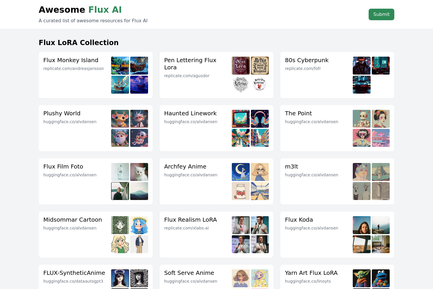Click the green Submit button
Viewport: 433px width, 289px height.
click(381, 14)
